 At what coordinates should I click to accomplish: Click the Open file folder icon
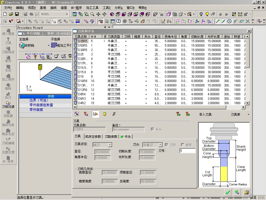click(x=11, y=14)
